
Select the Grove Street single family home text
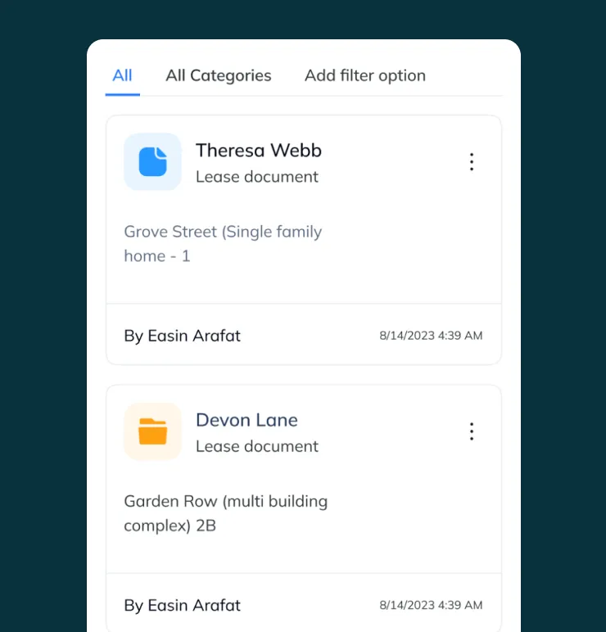coord(223,243)
